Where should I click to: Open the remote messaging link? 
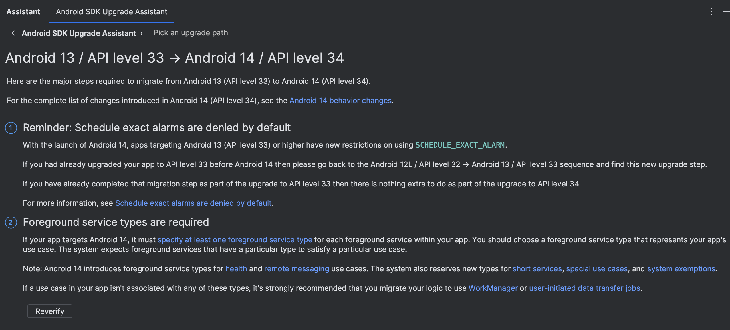coord(297,268)
